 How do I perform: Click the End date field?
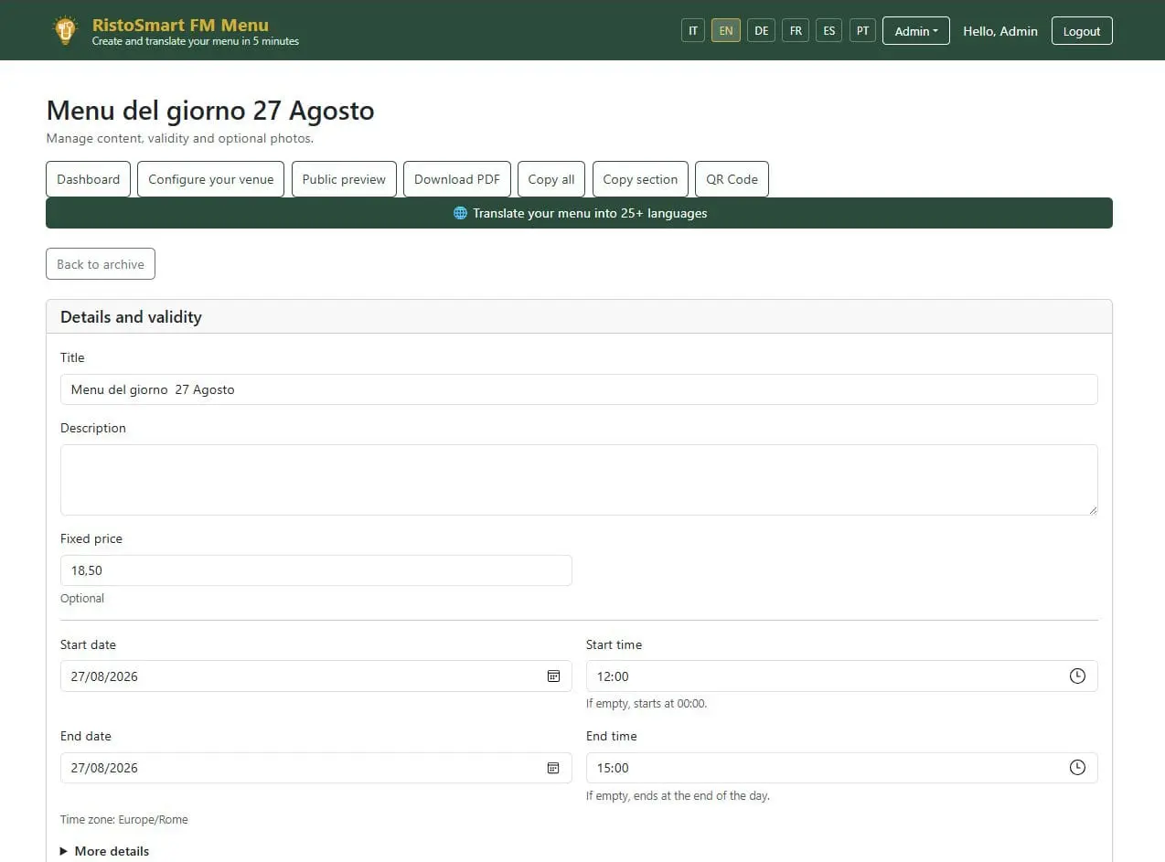tap(316, 768)
